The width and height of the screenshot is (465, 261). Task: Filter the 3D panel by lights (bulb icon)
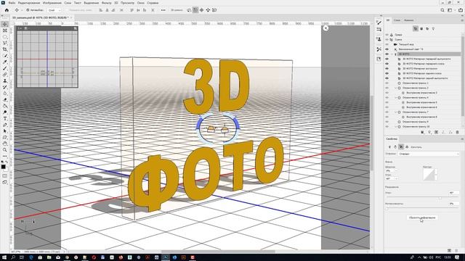click(433, 29)
